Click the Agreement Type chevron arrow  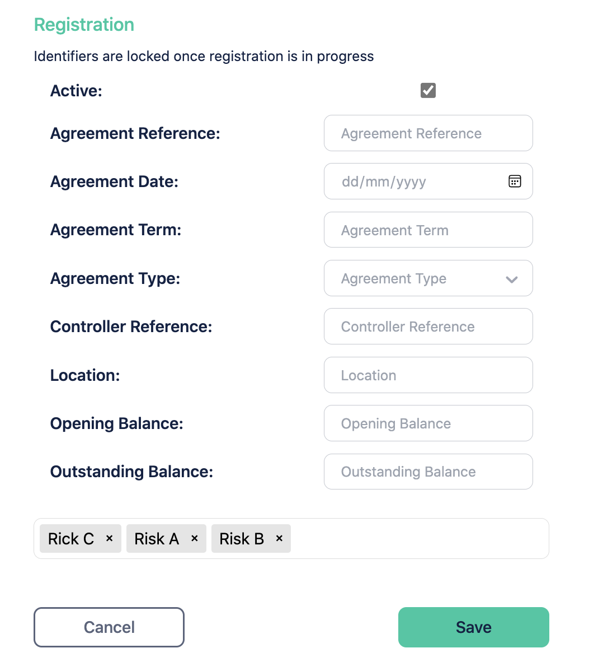coord(511,279)
